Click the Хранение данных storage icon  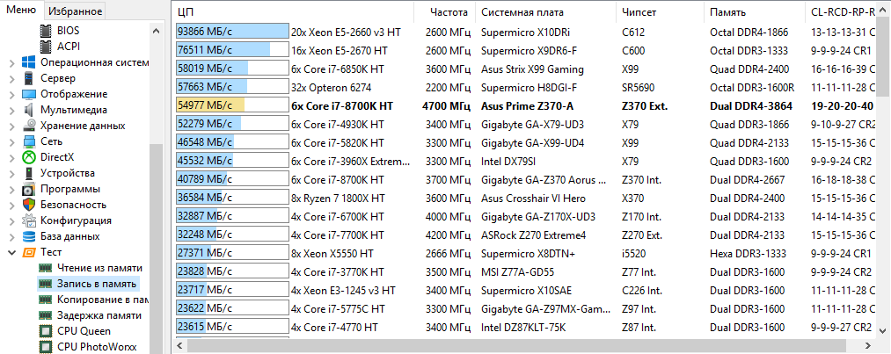(x=28, y=126)
